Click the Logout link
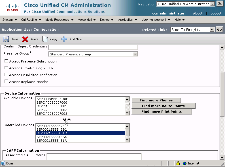Viewport: 225px width, 167px height. [216, 13]
